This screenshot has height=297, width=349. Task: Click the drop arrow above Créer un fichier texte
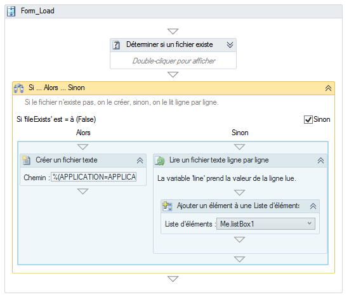click(82, 147)
